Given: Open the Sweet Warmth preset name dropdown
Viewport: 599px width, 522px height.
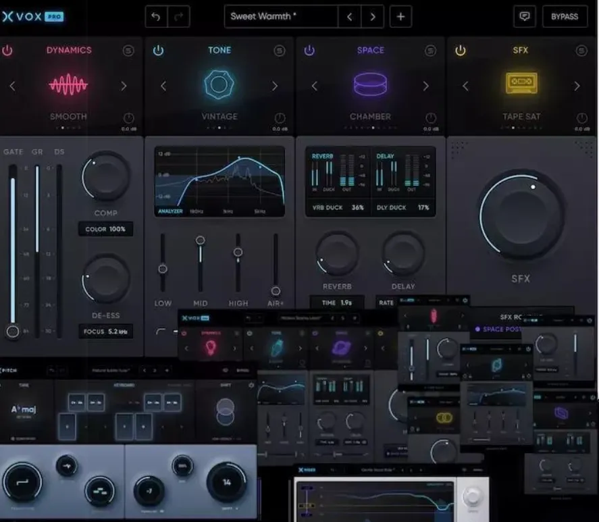Looking at the screenshot, I should click(281, 16).
